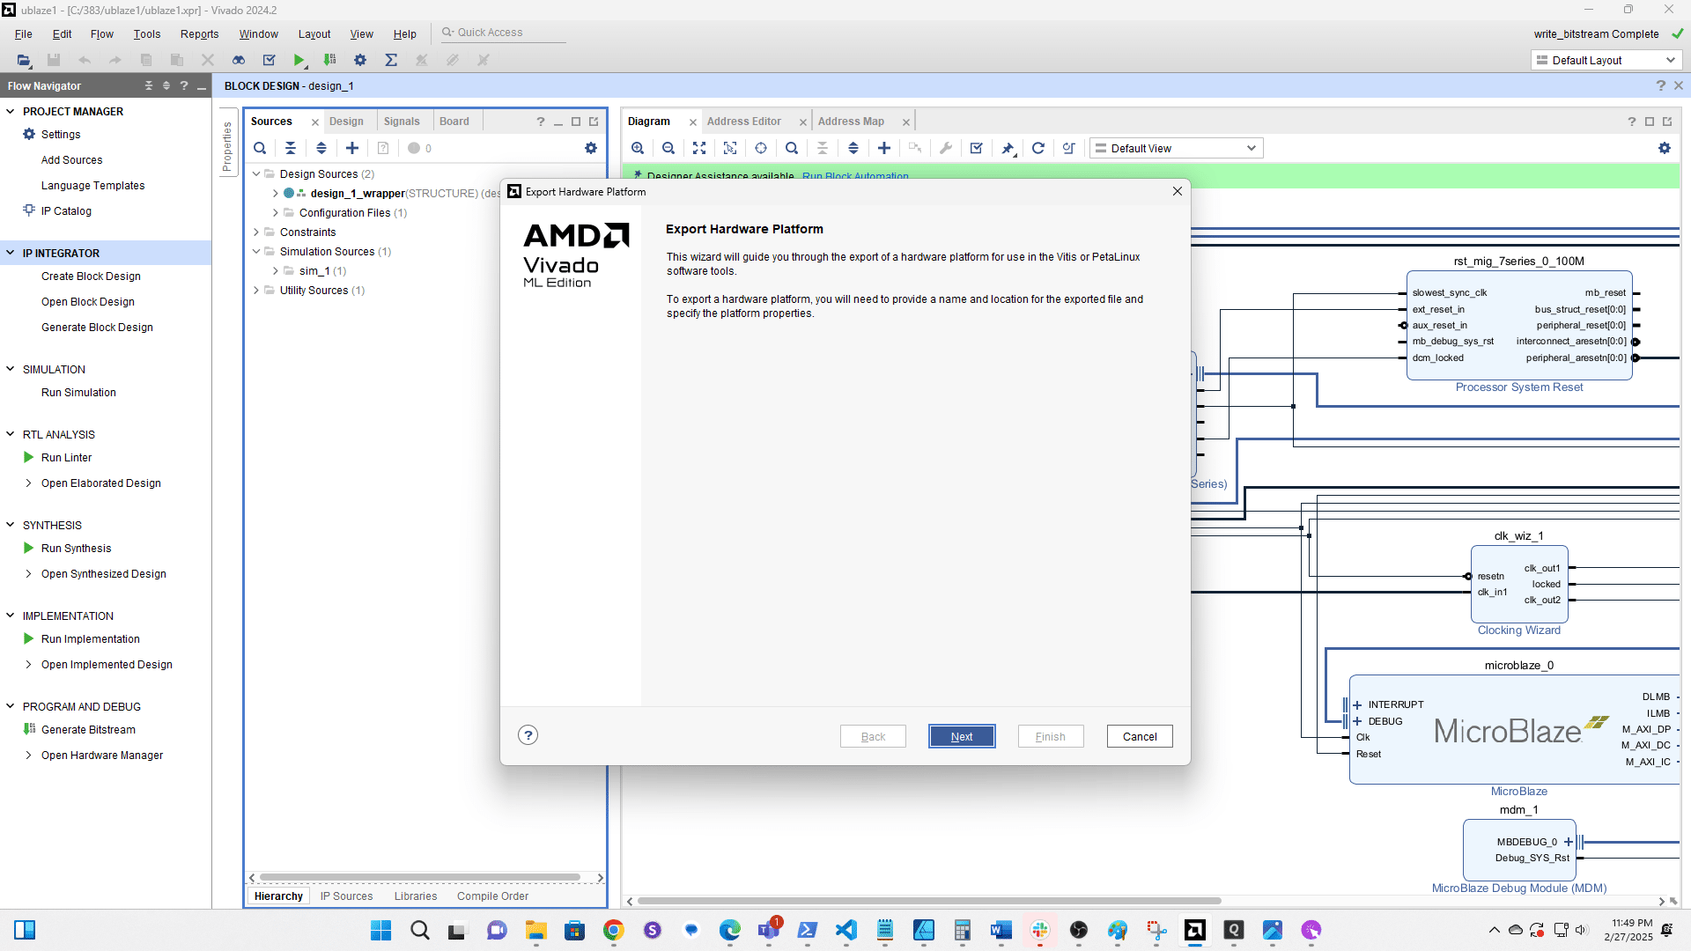This screenshot has height=951, width=1691.
Task: Click the Generate Bitstream toolbar icon
Action: pos(329,60)
